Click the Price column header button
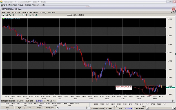The image size is (176, 110). pyautogui.click(x=39, y=108)
